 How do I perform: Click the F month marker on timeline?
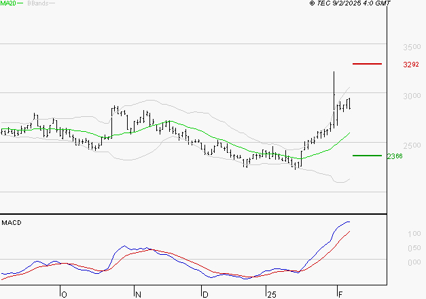pyautogui.click(x=340, y=295)
